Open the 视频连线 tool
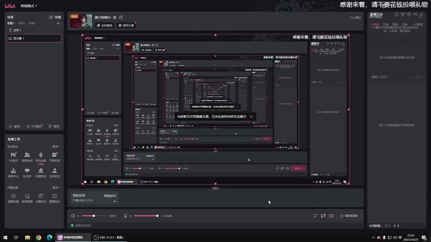The width and height of the screenshot is (431, 242). point(27,157)
